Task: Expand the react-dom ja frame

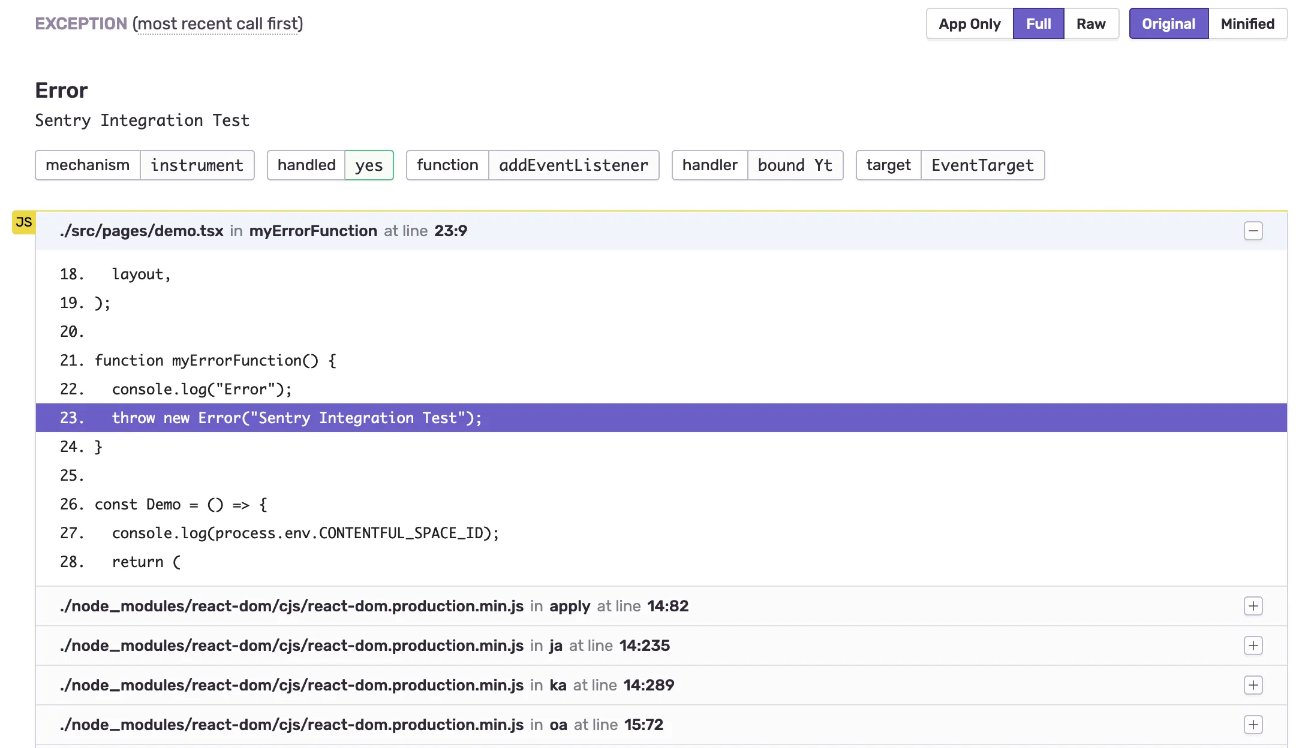Action: [1253, 646]
